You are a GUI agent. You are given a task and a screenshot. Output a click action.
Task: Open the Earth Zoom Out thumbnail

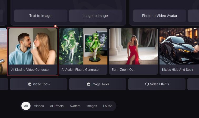(x=133, y=46)
